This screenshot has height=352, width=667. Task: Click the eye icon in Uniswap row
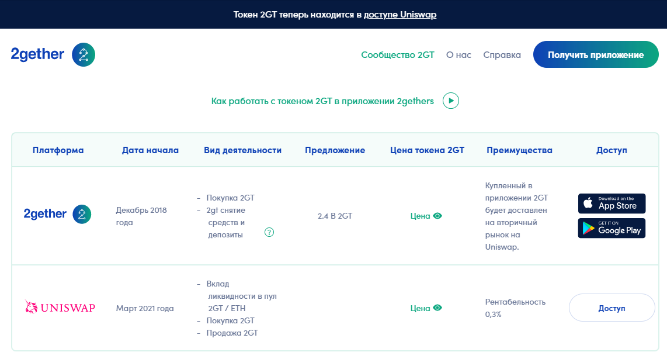point(437,308)
